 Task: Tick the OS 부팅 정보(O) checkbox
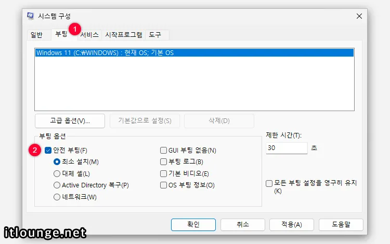tap(163, 185)
